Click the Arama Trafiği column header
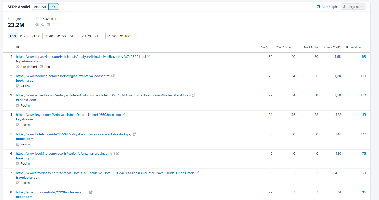 click(x=332, y=47)
